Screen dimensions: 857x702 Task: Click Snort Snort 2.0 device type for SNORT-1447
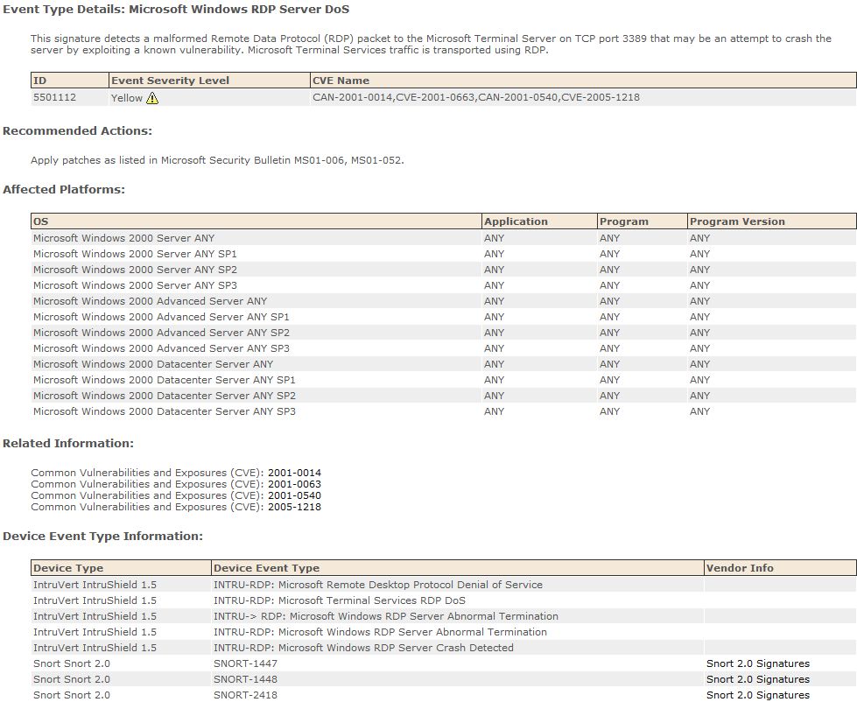click(72, 663)
